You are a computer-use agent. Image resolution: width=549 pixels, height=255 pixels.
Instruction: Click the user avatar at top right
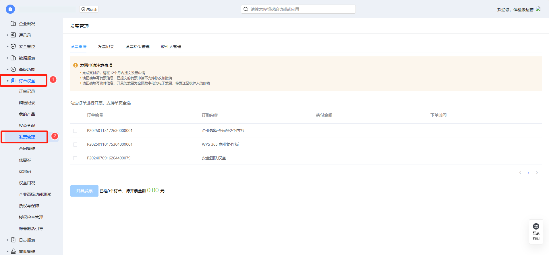(x=538, y=9)
